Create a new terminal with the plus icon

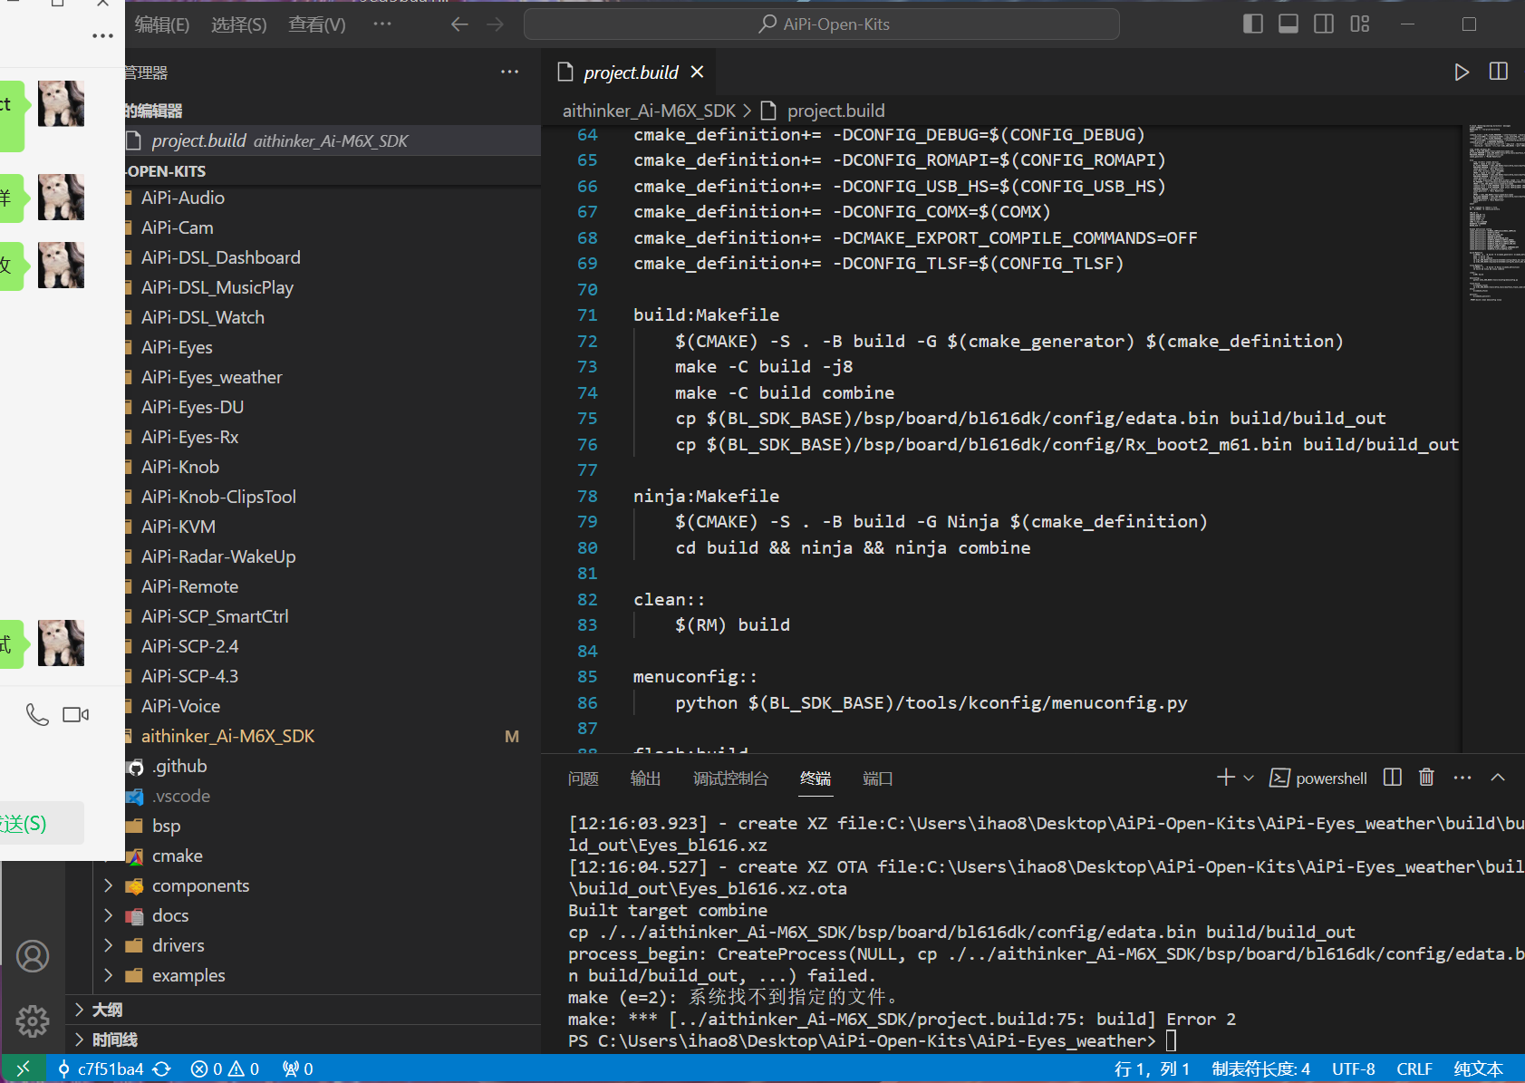pyautogui.click(x=1226, y=778)
